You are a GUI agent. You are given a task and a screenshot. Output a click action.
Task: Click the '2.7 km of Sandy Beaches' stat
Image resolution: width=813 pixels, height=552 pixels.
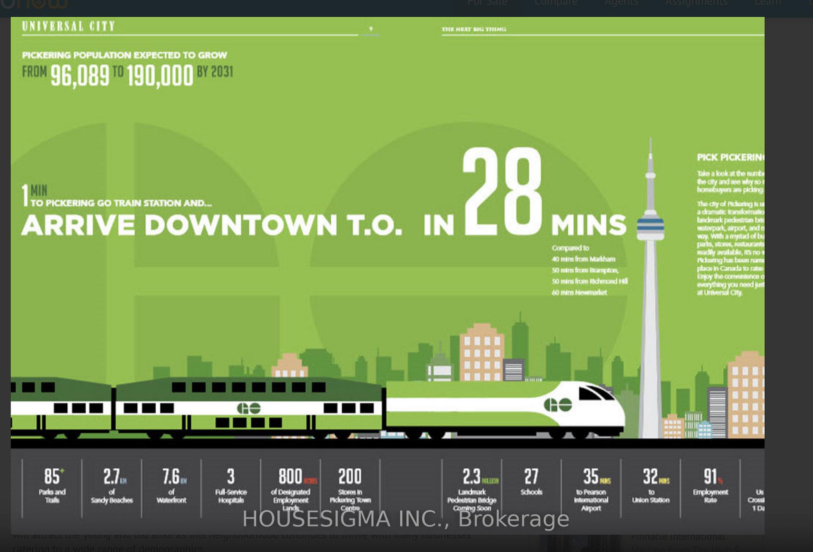tap(112, 486)
